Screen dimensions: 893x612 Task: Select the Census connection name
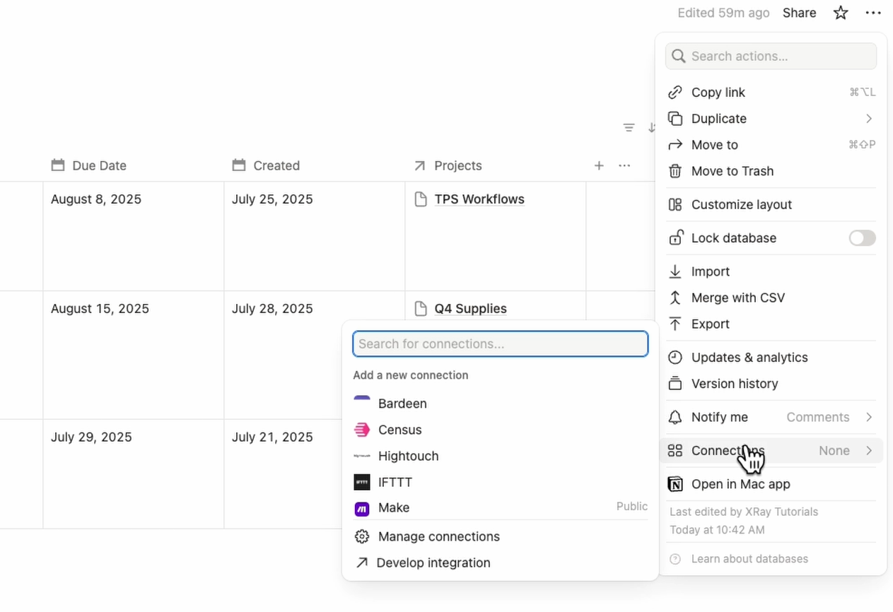coord(400,430)
